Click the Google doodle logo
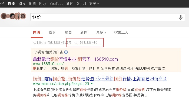Viewport: 189px width, 97px height. click(x=13, y=16)
